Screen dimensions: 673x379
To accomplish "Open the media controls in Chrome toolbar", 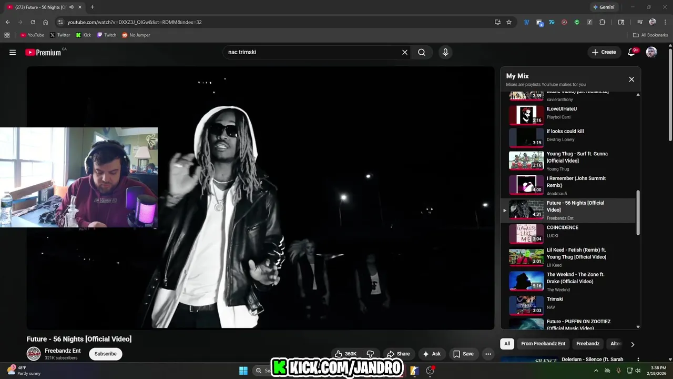I will click(640, 22).
